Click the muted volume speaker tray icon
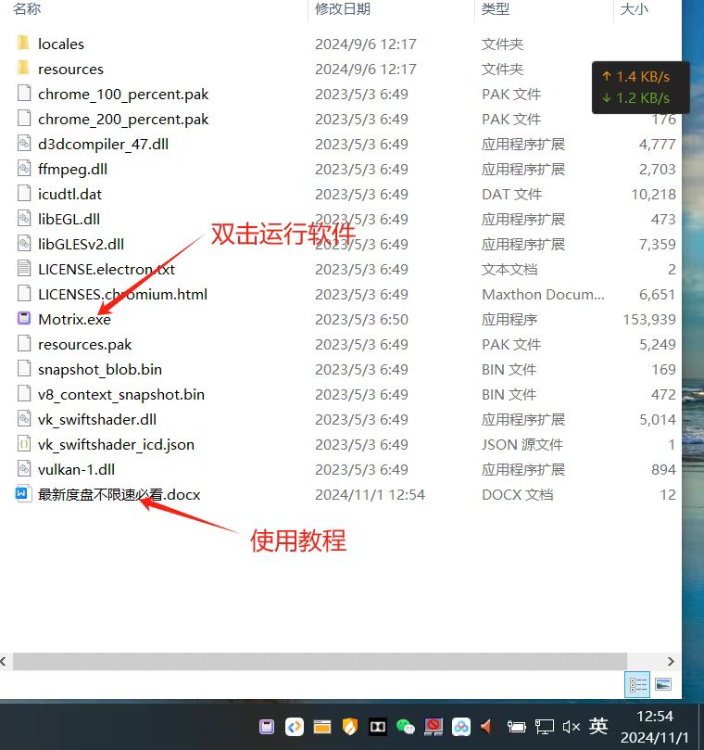Screen dimensions: 704x750 coord(572,727)
